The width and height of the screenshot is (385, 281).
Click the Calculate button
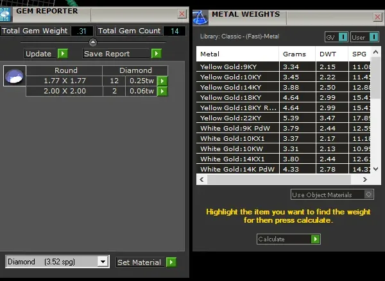pyautogui.click(x=289, y=239)
